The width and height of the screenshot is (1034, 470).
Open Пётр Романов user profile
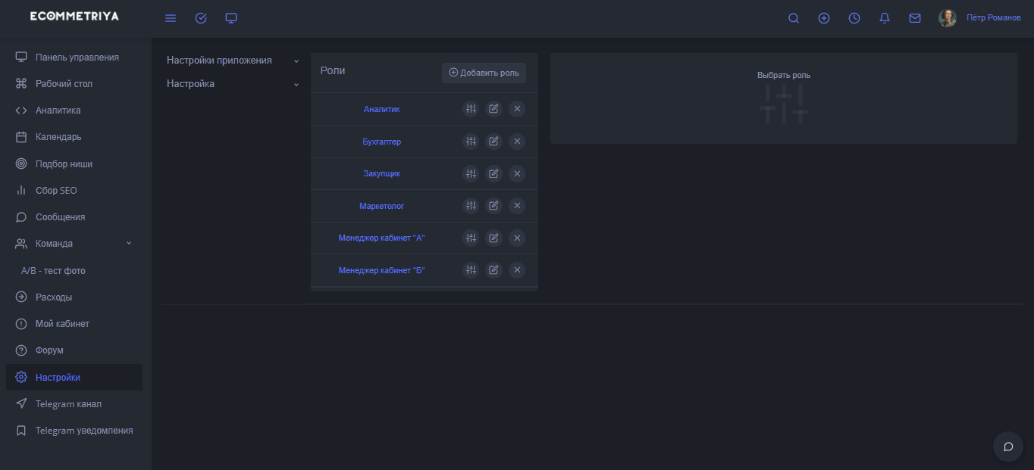[x=993, y=18]
